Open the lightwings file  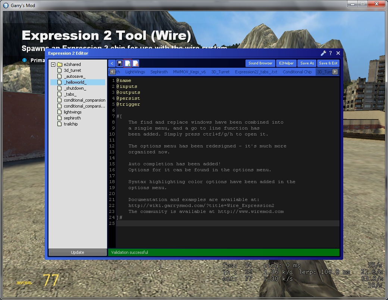72,112
